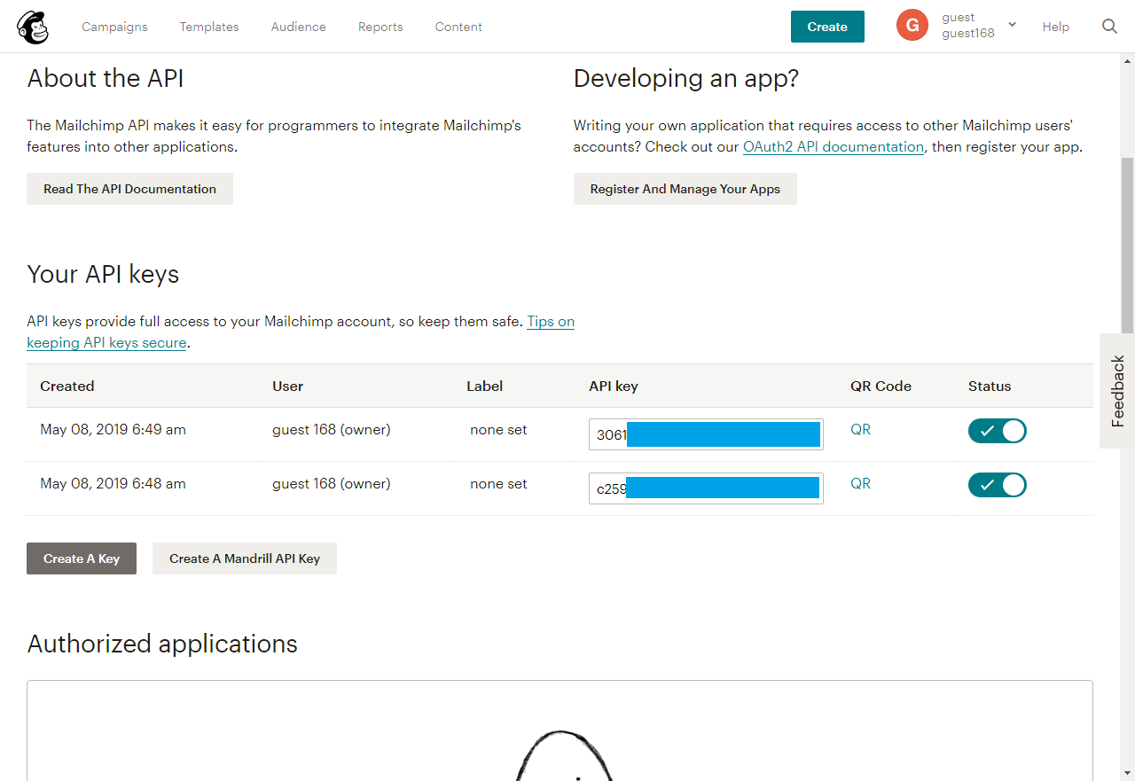Image resolution: width=1135 pixels, height=781 pixels.
Task: Click the 'none set' label for 6:48 am key
Action: click(x=498, y=484)
